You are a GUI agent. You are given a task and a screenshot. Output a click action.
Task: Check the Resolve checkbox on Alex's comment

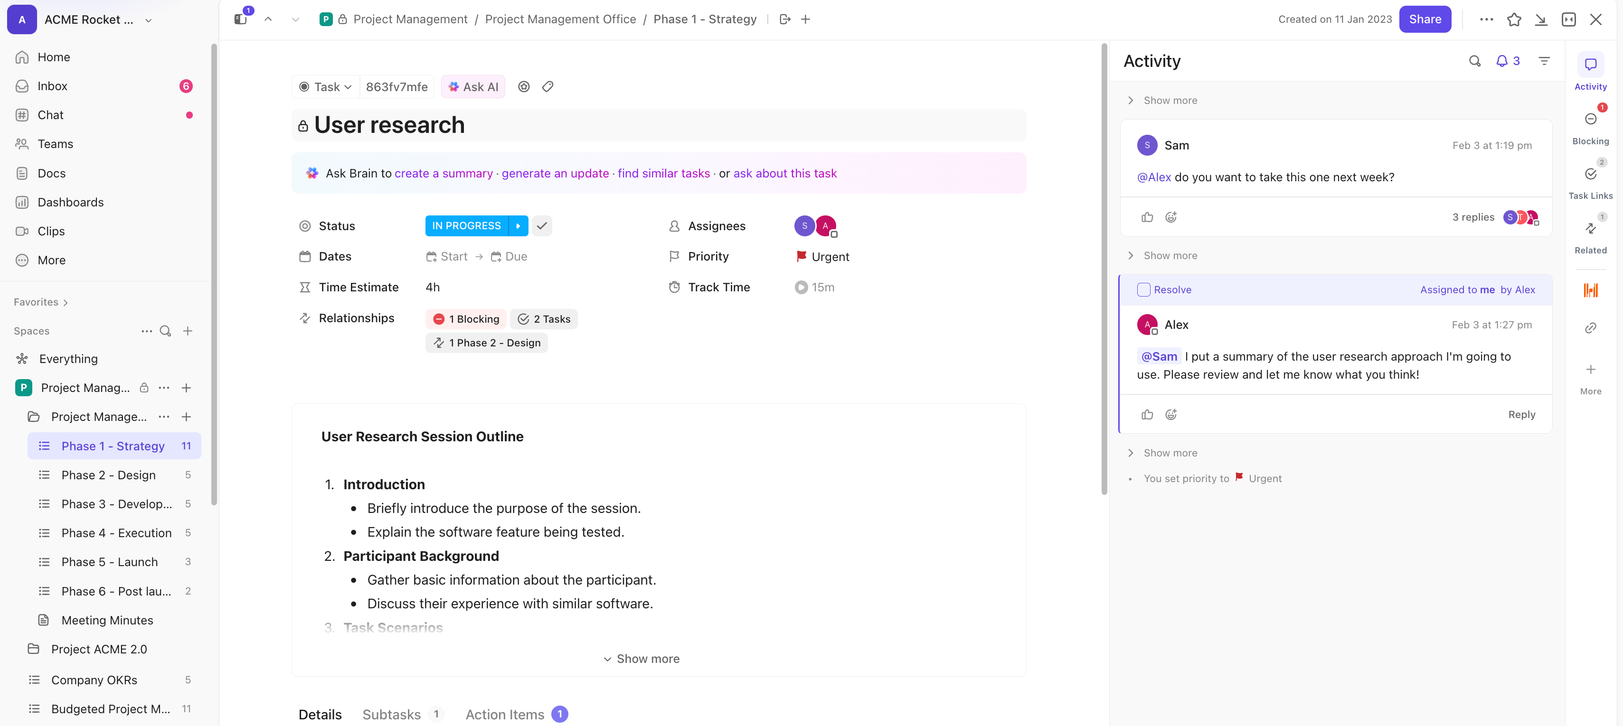1143,289
